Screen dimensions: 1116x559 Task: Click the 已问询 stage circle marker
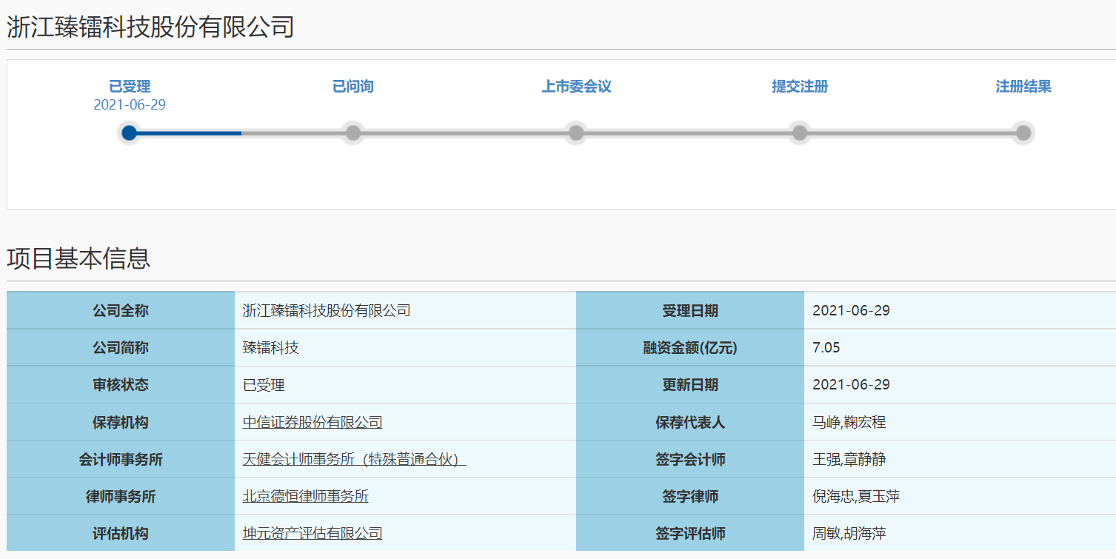coord(353,133)
